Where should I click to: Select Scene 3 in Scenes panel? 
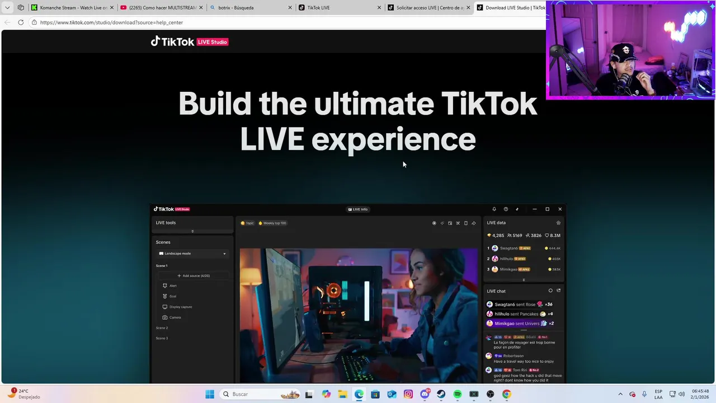tap(162, 338)
